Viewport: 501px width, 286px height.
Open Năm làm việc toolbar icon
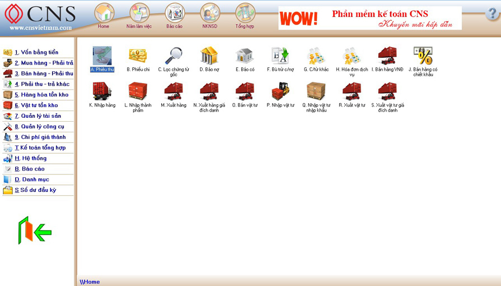(139, 16)
